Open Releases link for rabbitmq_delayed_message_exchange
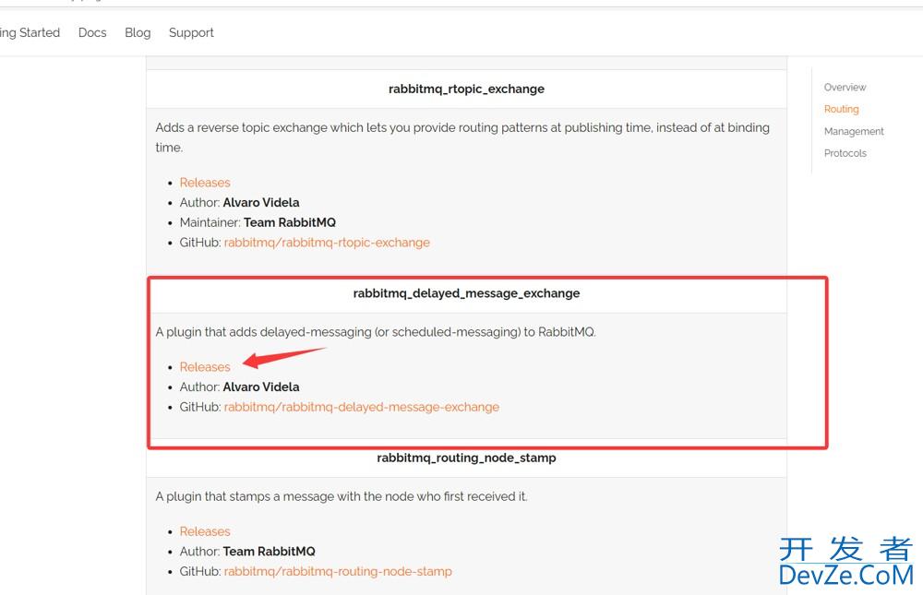Screen dimensions: 923x595 (205, 366)
